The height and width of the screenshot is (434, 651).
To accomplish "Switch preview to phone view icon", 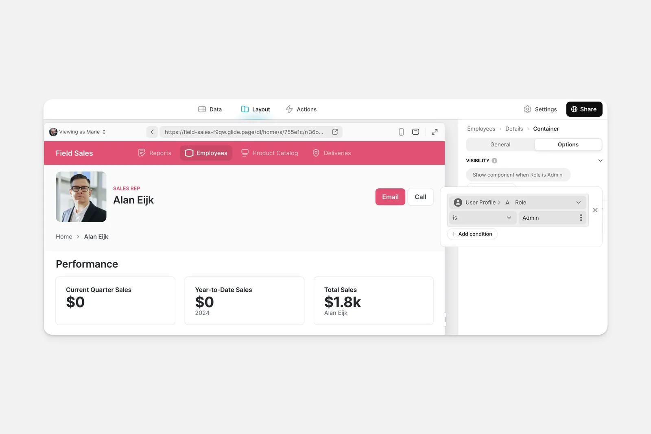I will click(401, 132).
